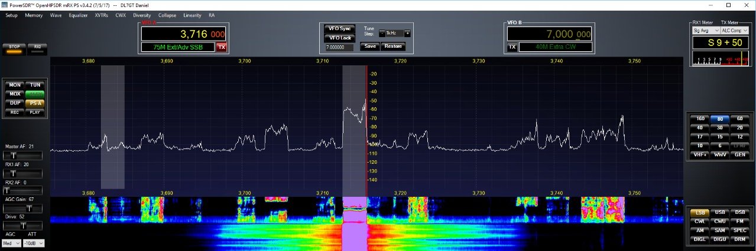
Task: Select the WWV band button
Action: pos(720,154)
